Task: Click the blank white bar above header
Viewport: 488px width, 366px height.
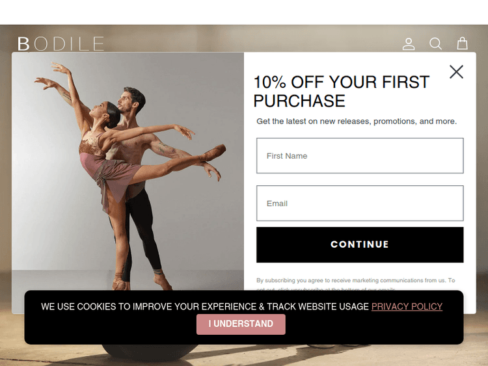Action: (244, 12)
